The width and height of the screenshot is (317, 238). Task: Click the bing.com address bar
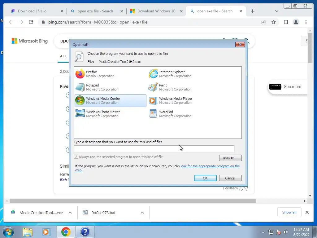tap(150, 22)
